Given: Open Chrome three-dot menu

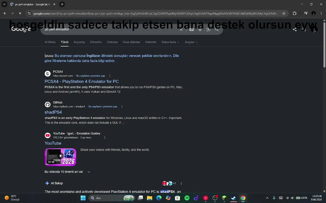Looking at the screenshot, I should [321, 14].
